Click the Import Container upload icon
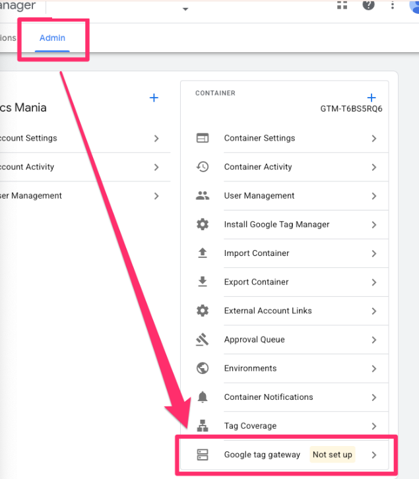419x479 pixels. 203,253
